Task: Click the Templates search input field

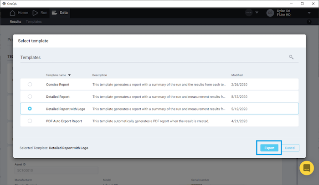Action: point(150,58)
